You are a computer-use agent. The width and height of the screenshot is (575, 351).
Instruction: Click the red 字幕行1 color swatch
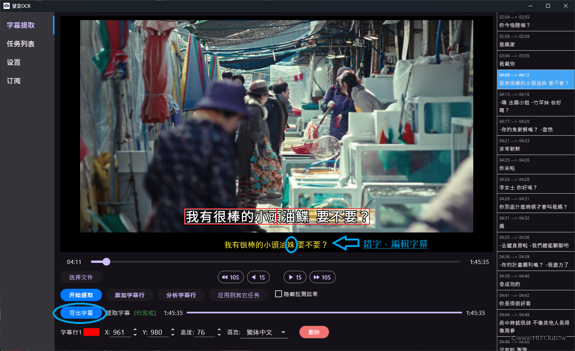(91, 332)
